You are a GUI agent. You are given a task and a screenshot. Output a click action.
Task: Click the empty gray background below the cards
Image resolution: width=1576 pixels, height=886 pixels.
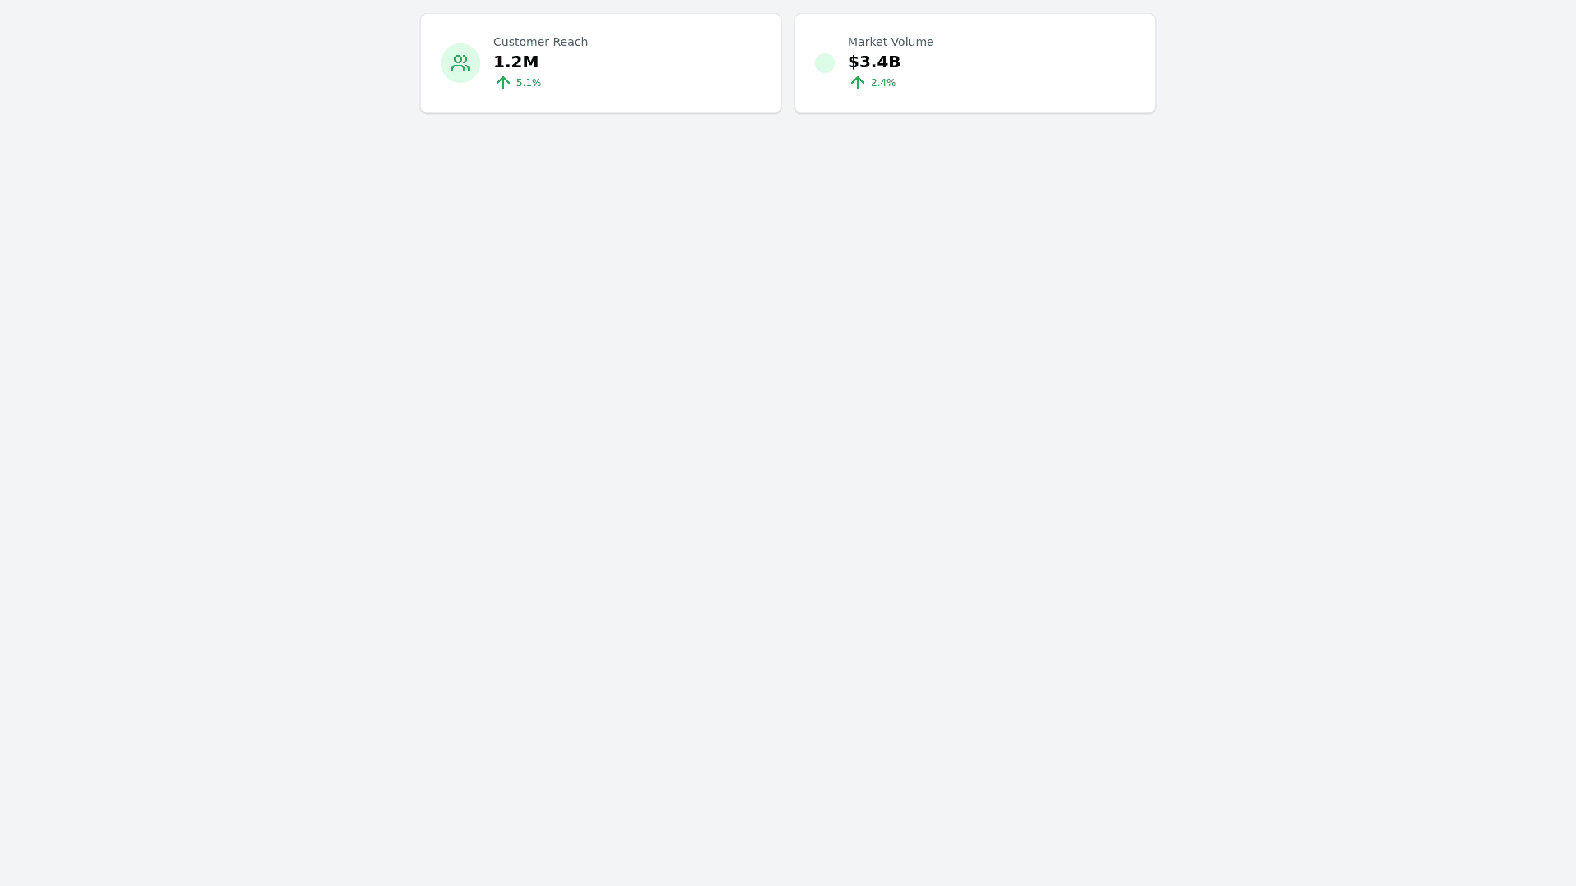pos(788,492)
